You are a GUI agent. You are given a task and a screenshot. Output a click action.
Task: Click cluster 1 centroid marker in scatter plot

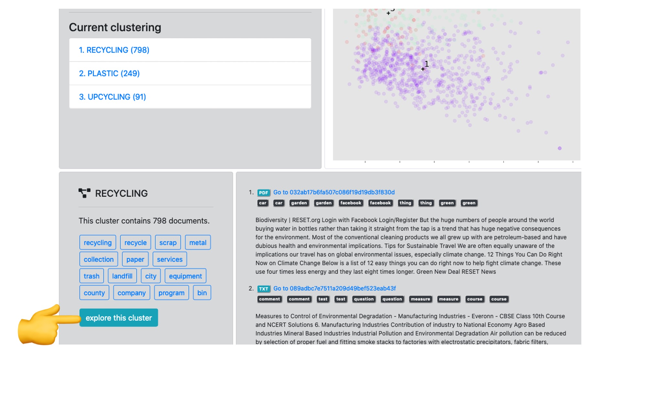(423, 69)
